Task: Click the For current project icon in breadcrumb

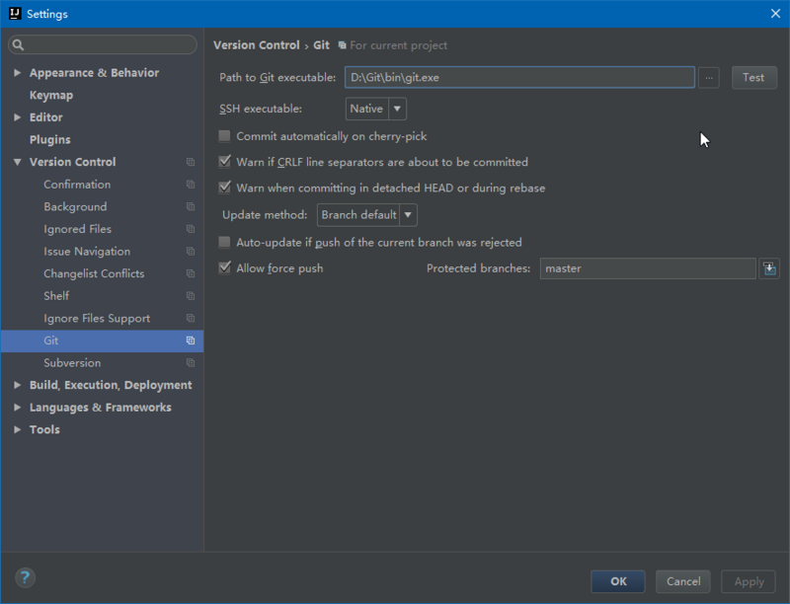Action: (x=342, y=45)
